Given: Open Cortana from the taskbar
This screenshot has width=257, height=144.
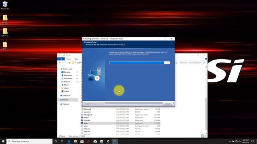Looking at the screenshot, I should point(55,141).
